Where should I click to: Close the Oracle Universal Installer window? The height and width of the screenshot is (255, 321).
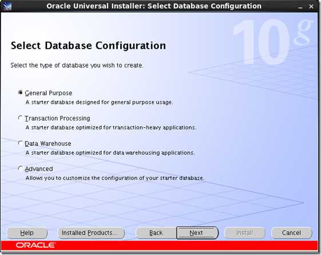(x=311, y=6)
